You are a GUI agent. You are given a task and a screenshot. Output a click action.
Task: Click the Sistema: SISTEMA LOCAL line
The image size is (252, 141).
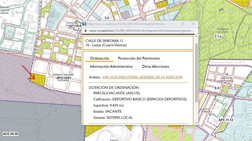coord(113,117)
